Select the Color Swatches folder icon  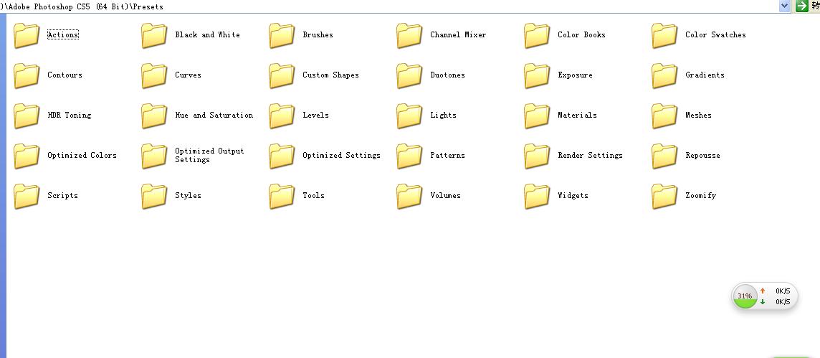click(664, 36)
